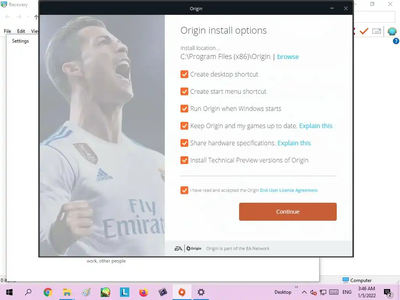The image size is (400, 300).
Task: Click the rename box toolbar icon in Recovery window
Action: tap(377, 31)
